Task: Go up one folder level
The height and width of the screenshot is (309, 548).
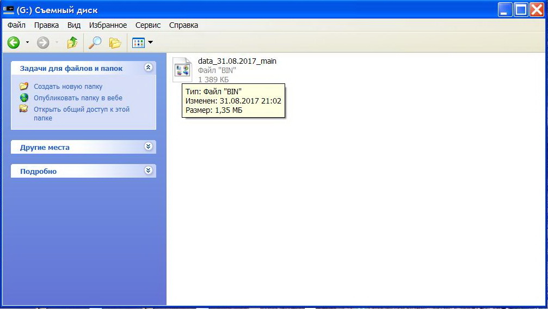Action: [x=72, y=43]
